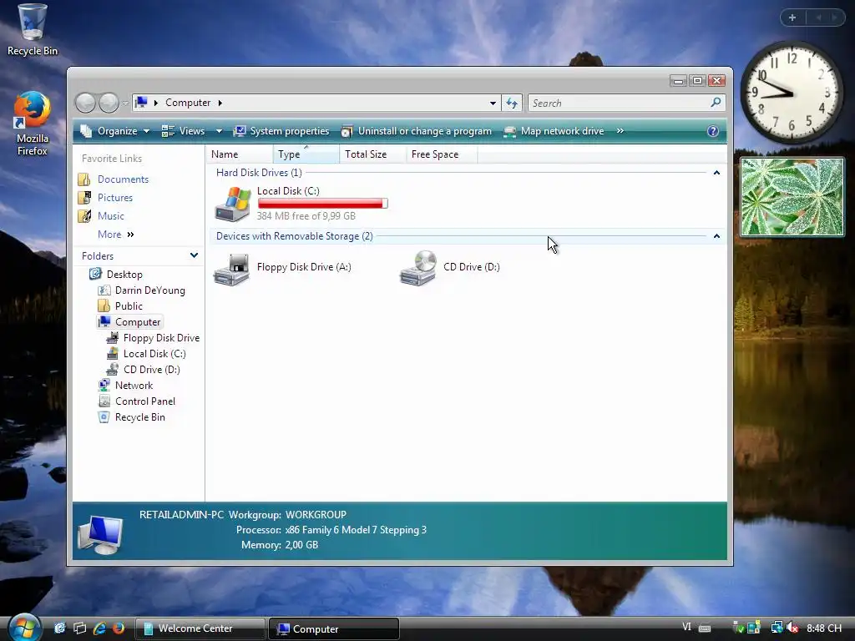
Task: Select the Floppy Disk Drive (A:) icon
Action: [232, 269]
